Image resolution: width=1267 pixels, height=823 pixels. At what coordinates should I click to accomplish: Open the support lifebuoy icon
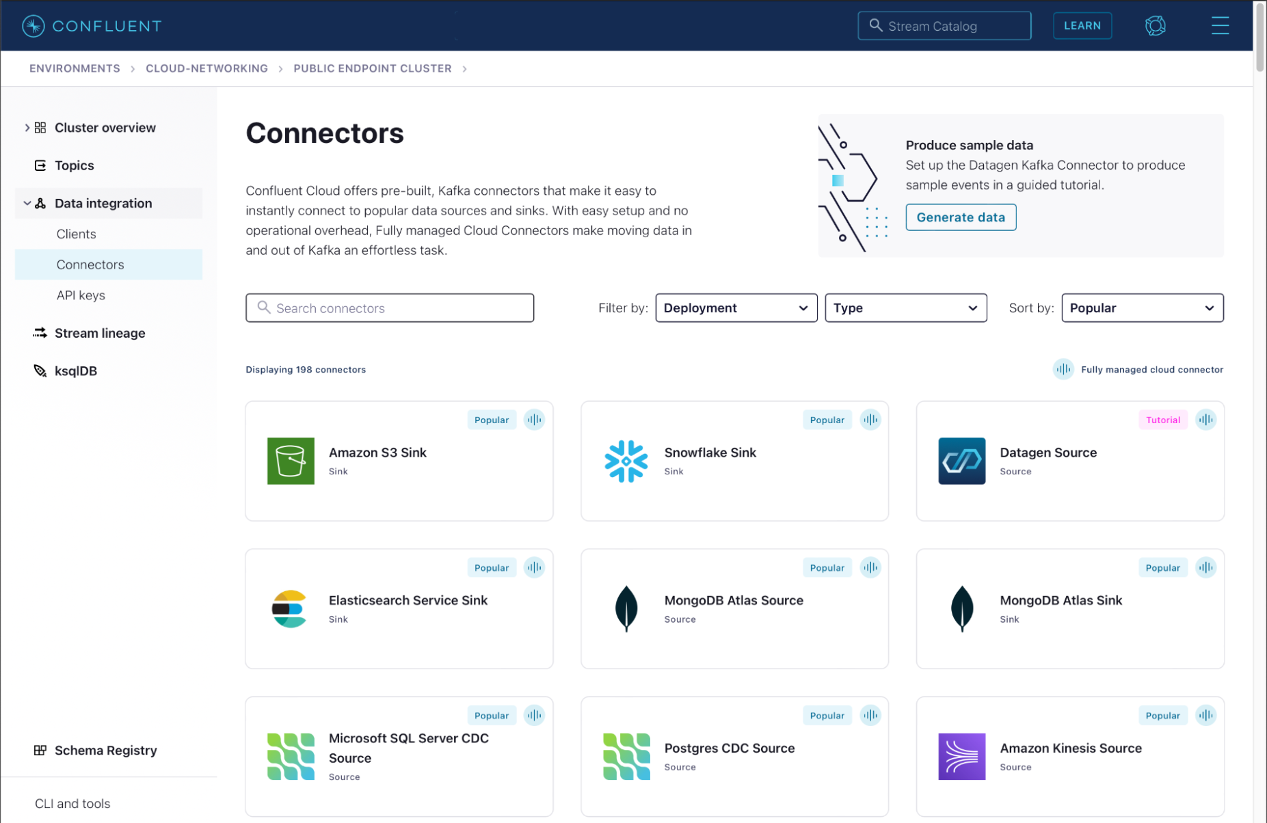point(1155,26)
